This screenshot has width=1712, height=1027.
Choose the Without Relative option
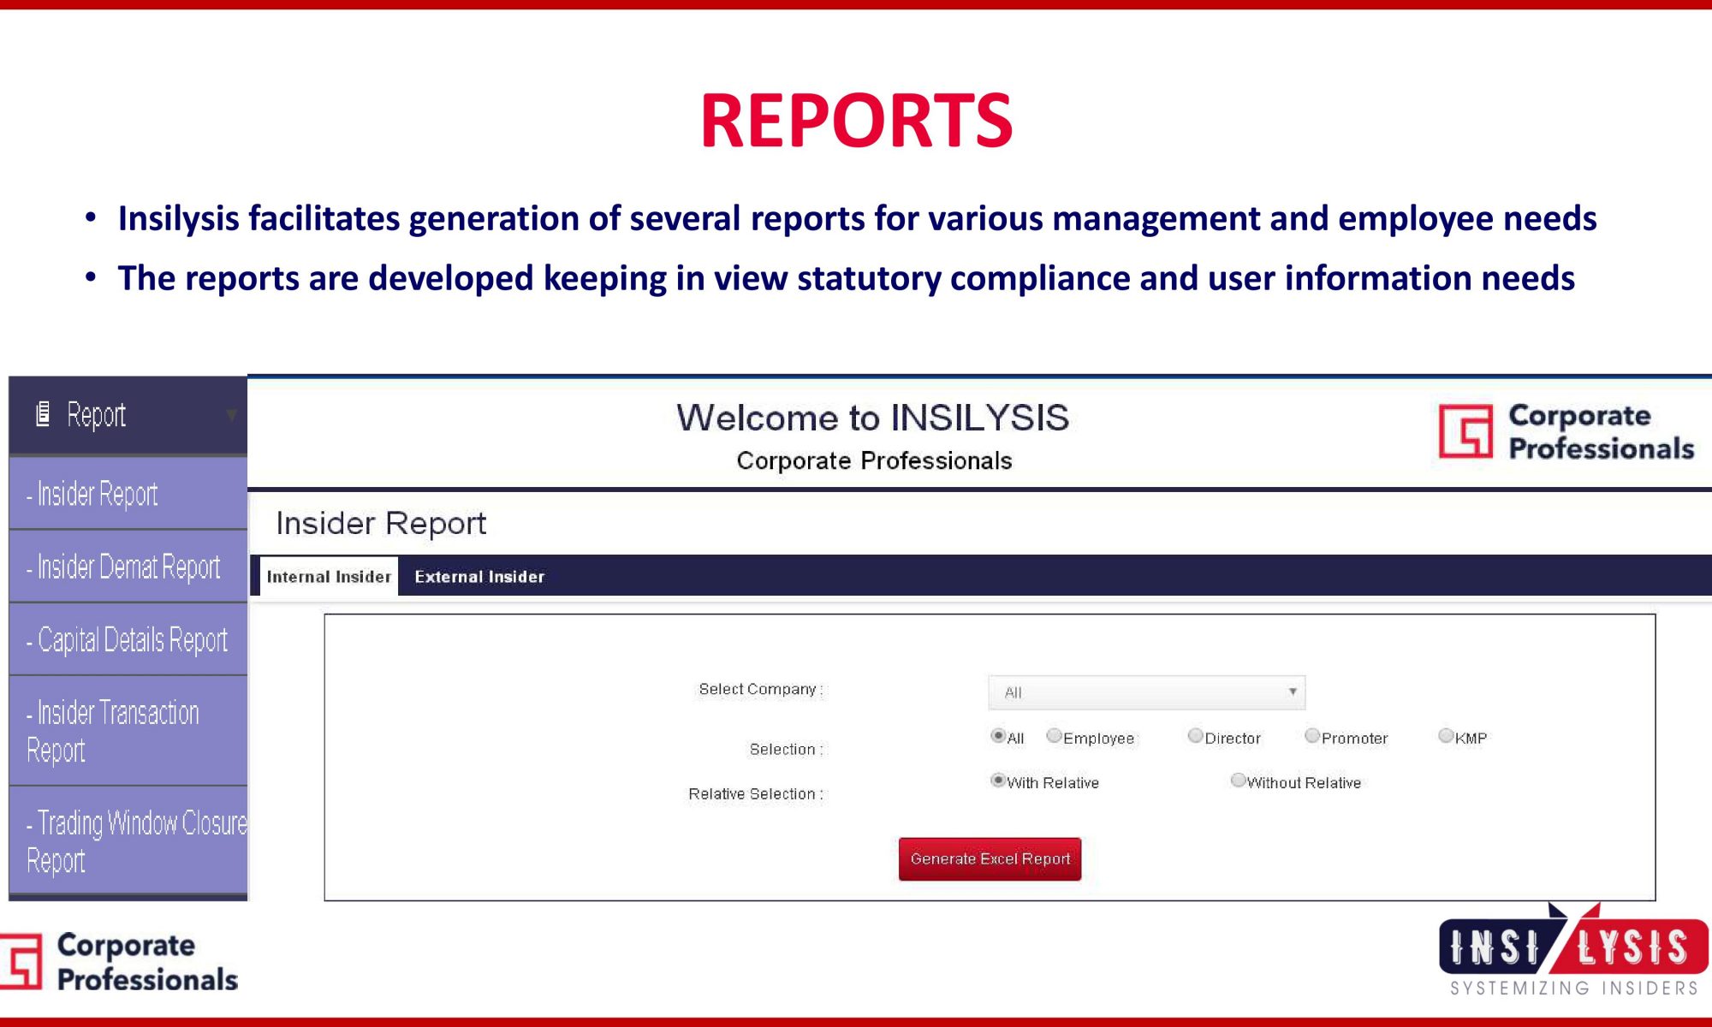click(1238, 780)
